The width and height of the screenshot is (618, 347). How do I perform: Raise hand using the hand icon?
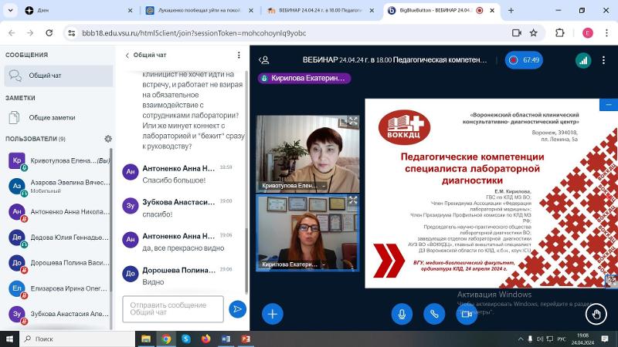click(x=596, y=314)
